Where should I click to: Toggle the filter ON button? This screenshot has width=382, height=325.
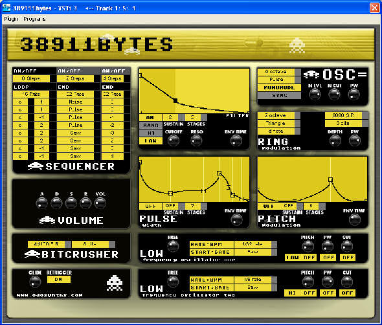150,117
